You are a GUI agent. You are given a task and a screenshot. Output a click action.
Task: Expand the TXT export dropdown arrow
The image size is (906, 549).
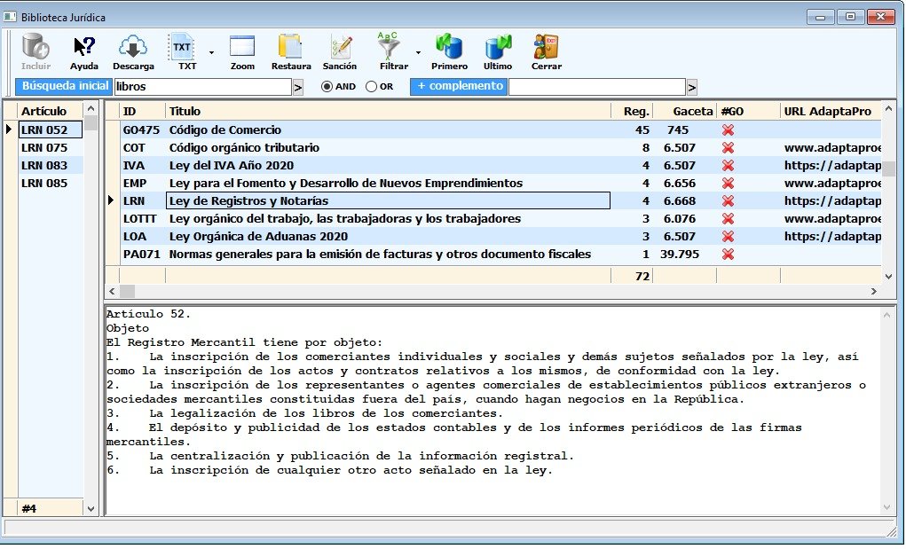pos(211,53)
